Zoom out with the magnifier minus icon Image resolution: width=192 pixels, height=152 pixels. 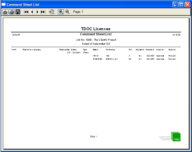coord(67,12)
